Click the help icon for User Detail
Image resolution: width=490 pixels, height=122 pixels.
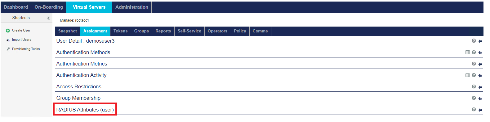click(474, 41)
